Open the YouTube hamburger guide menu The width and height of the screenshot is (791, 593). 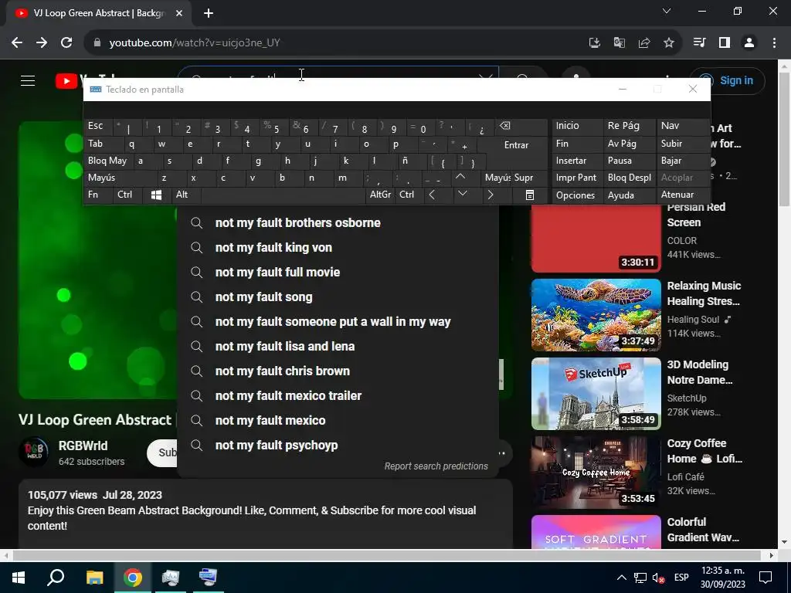28,80
